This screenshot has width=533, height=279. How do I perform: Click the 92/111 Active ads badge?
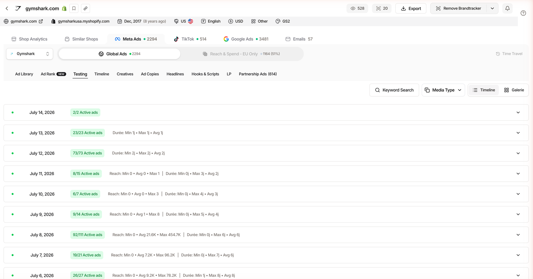coord(88,235)
